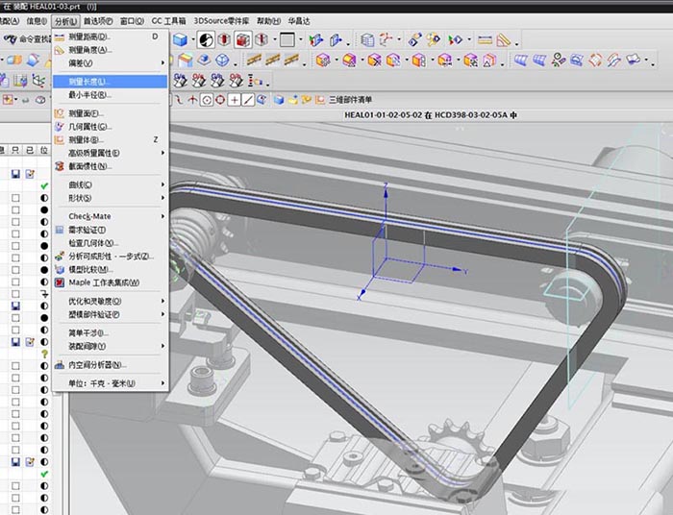The image size is (673, 515).
Task: Tick the checkbox in the hooked-arrow row
Action: point(16,294)
